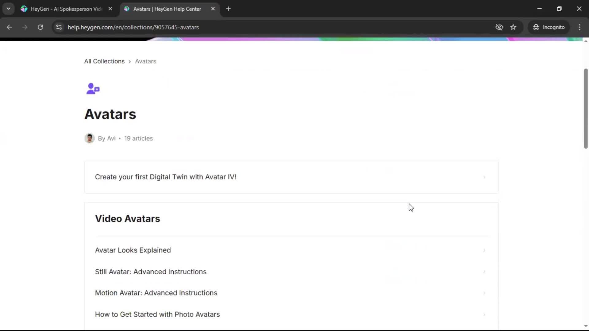Bookmark this page with star icon
Image resolution: width=589 pixels, height=331 pixels.
[513, 27]
